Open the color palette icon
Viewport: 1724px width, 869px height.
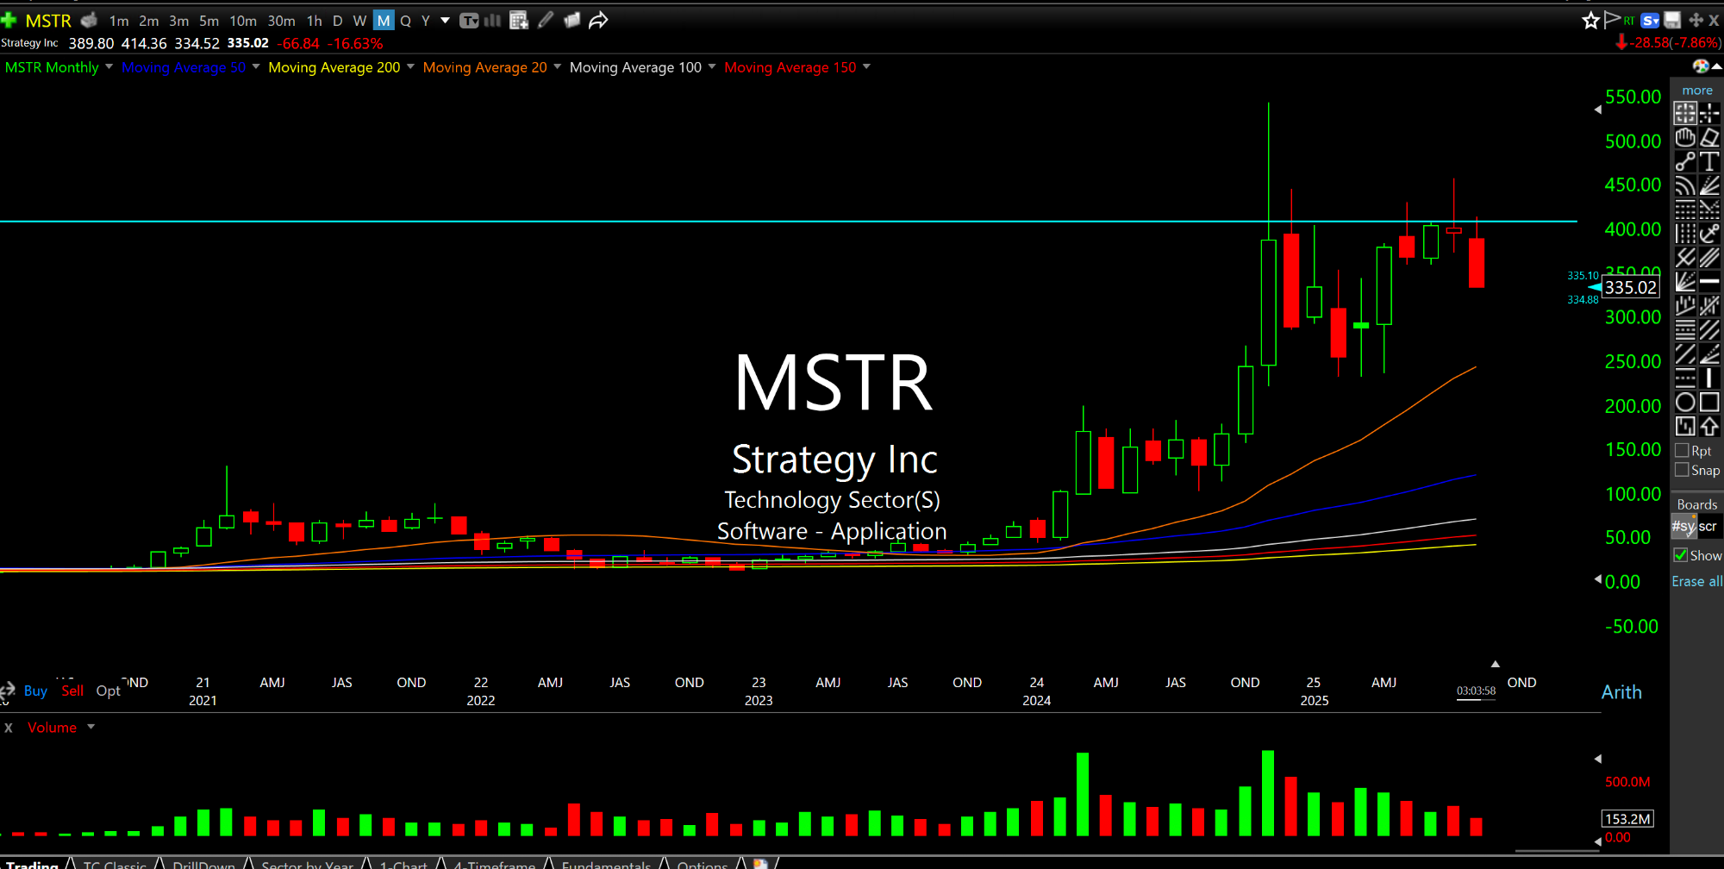pyautogui.click(x=1701, y=66)
